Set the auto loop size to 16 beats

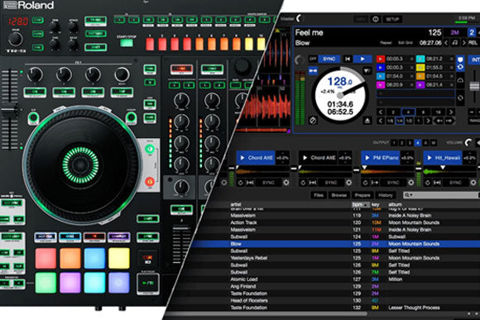tap(439, 112)
